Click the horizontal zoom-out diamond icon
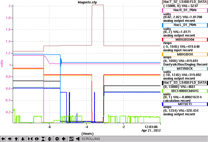 37,139
